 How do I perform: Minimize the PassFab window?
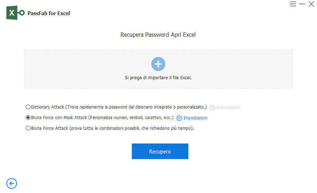(302, 4)
